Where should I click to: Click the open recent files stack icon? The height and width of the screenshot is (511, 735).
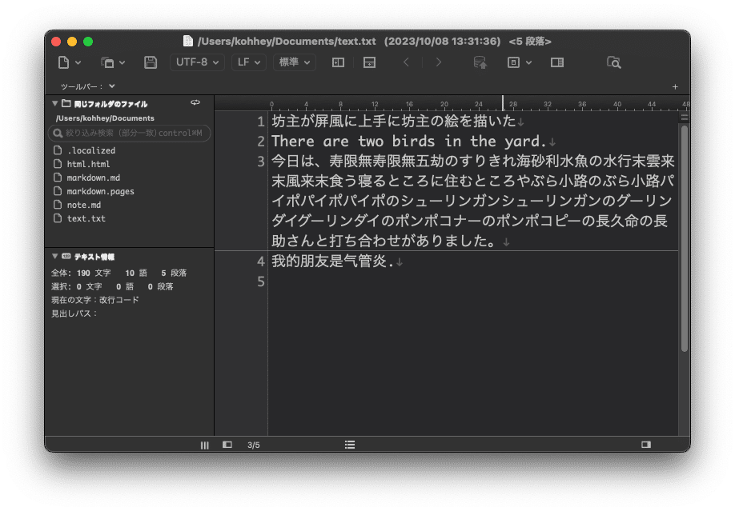pos(107,62)
